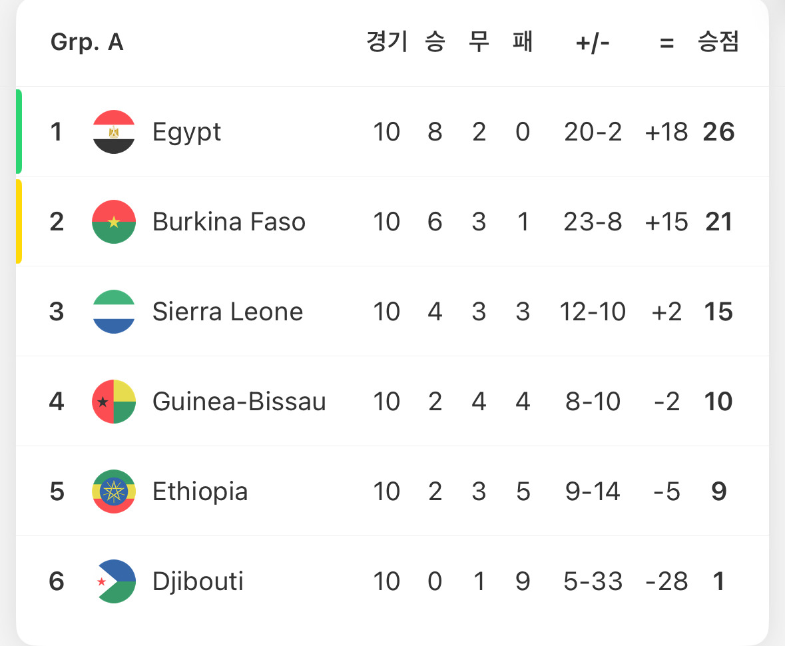Open the Burkina Faso team page
This screenshot has width=785, height=646.
(x=228, y=222)
